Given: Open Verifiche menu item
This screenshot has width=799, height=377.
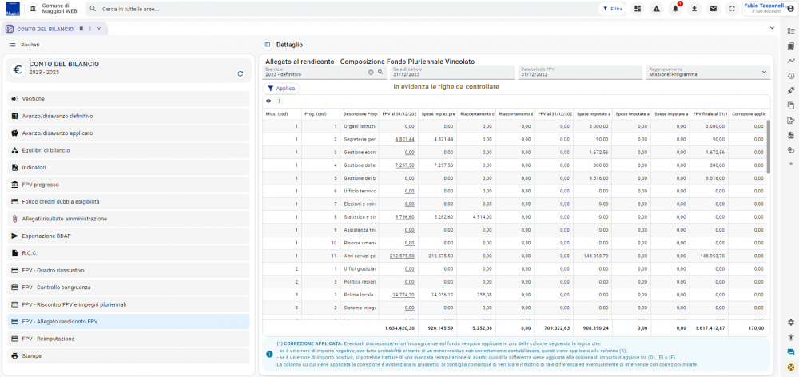Looking at the screenshot, I should [129, 99].
